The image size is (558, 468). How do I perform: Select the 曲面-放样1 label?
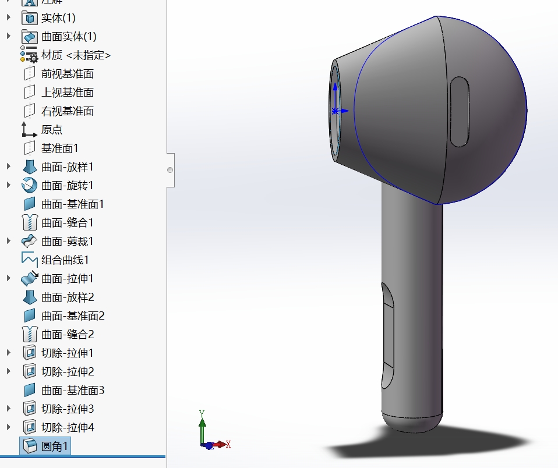67,167
